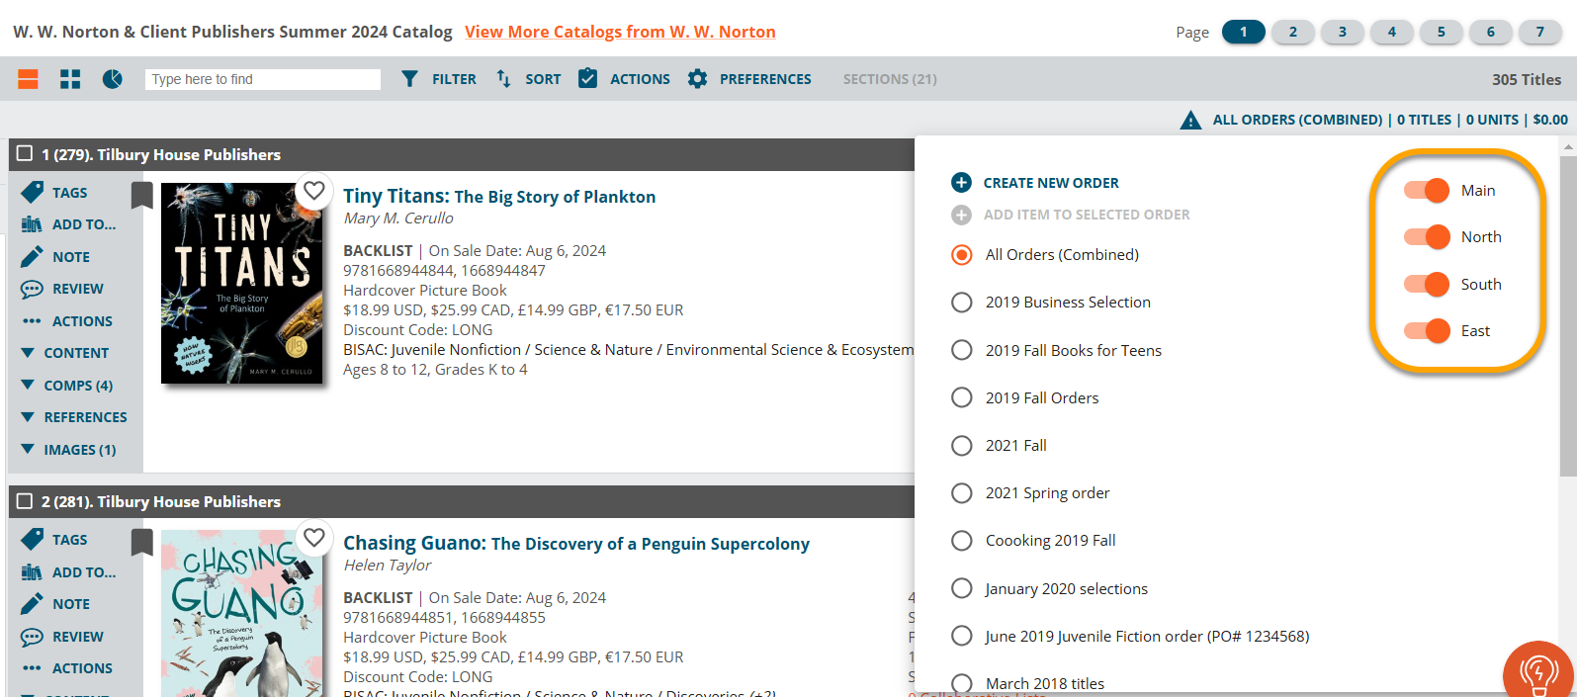
Task: Switch to the list view icon
Action: (28, 79)
